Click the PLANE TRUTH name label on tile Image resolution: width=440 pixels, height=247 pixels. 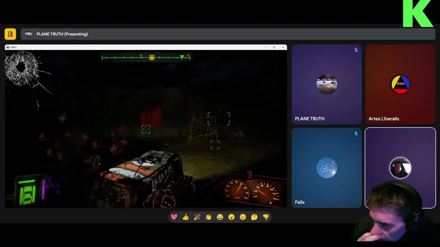tap(310, 119)
